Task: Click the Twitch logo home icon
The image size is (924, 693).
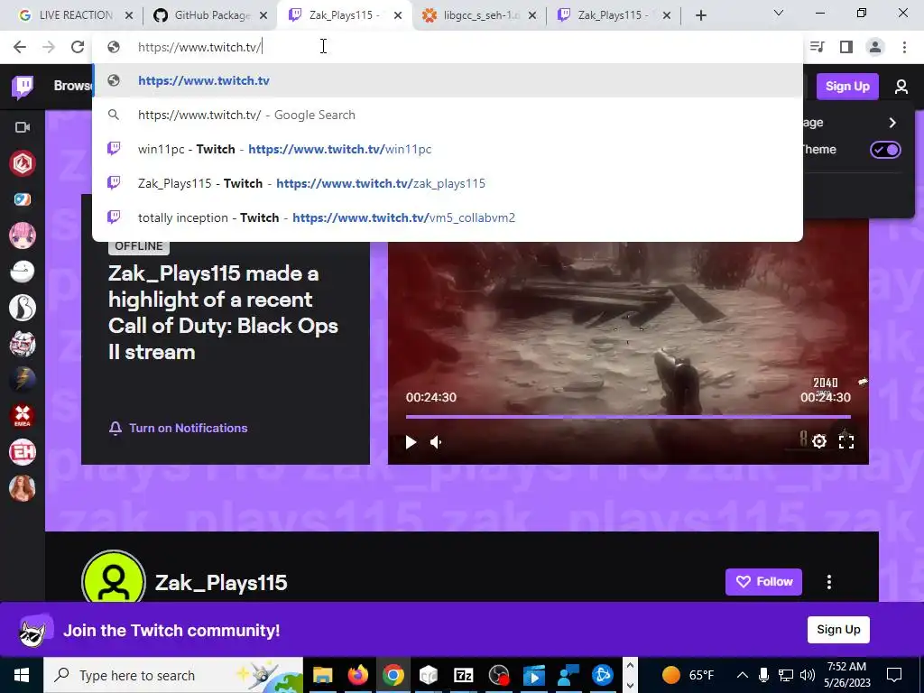Action: pyautogui.click(x=23, y=88)
